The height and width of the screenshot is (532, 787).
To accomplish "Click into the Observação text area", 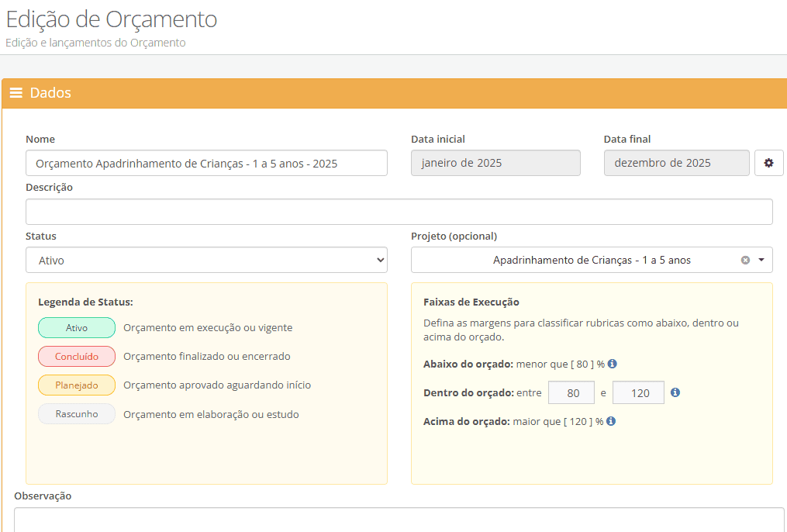I will click(399, 520).
